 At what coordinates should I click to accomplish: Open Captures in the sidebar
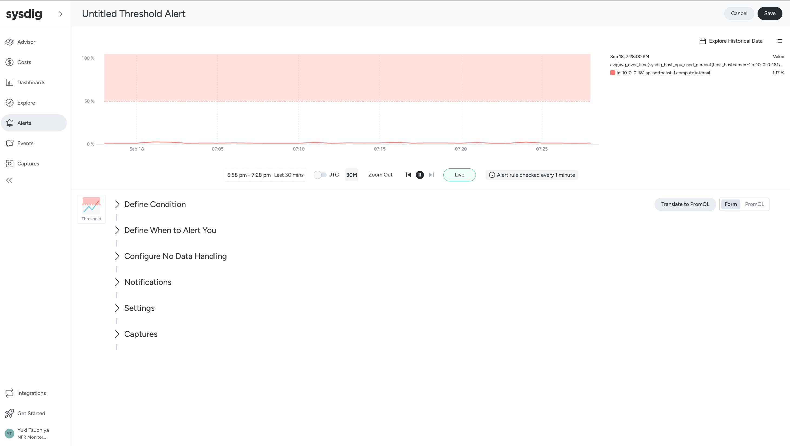click(28, 164)
